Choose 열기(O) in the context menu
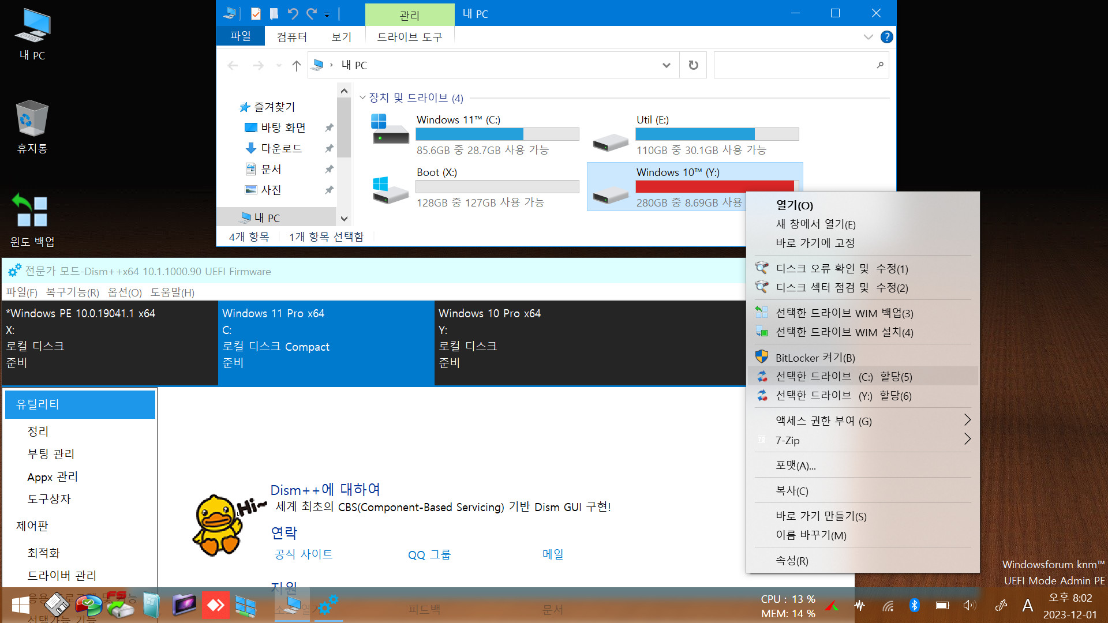Screen dimensions: 1108x623 point(794,205)
